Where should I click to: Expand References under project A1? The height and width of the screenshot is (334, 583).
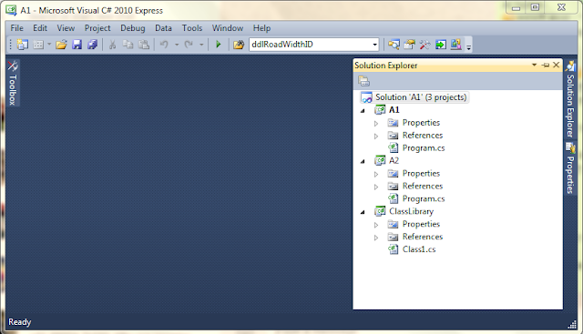376,136
